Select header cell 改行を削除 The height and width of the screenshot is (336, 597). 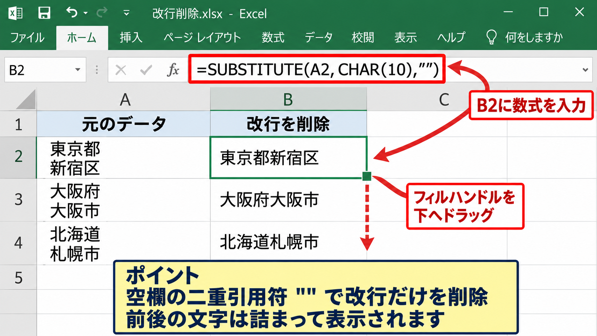coord(289,124)
